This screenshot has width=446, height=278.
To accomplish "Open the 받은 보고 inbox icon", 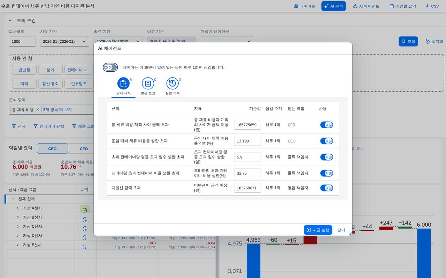I will (148, 83).
